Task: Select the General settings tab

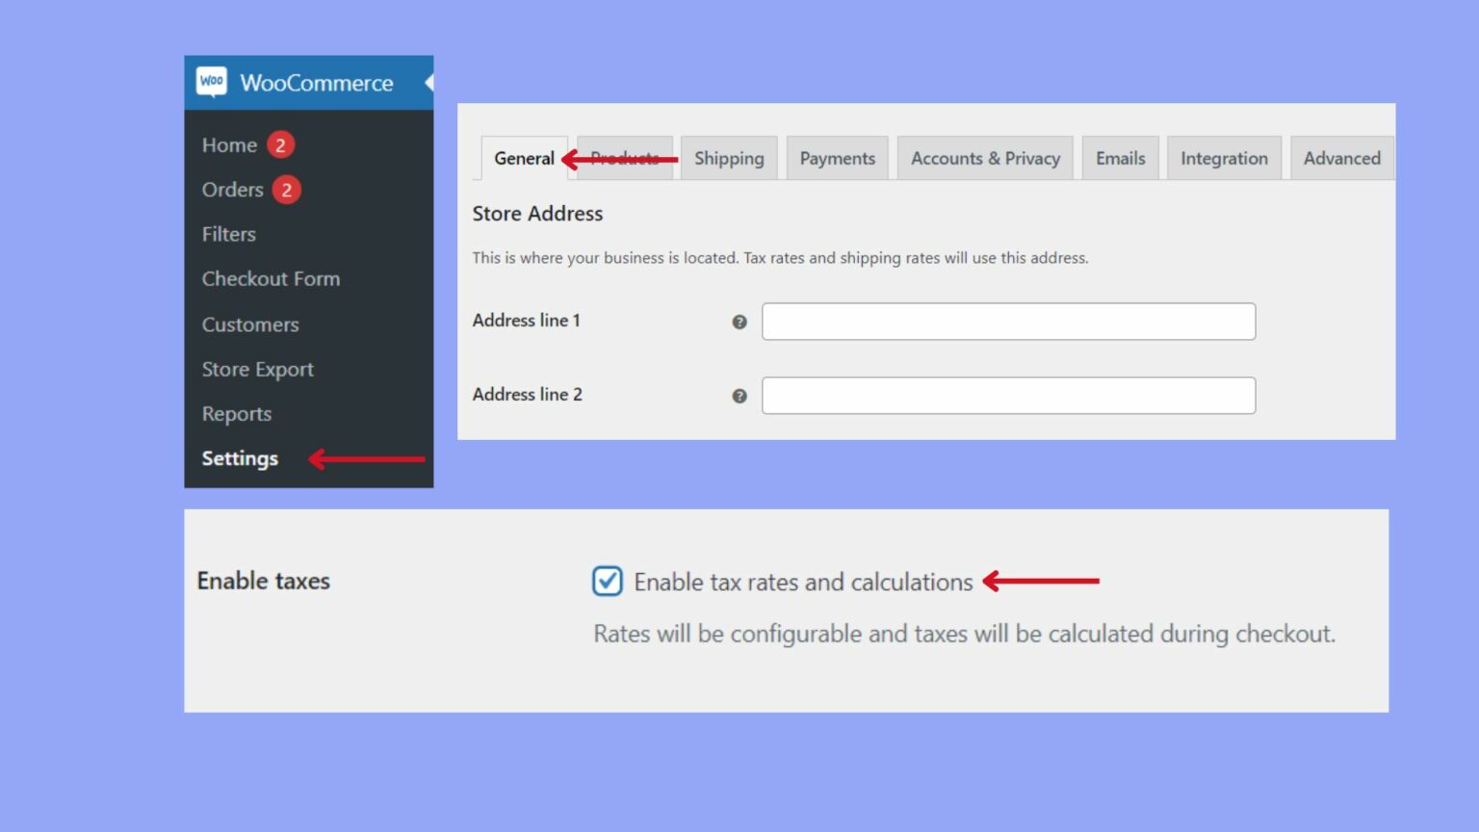Action: pos(524,157)
